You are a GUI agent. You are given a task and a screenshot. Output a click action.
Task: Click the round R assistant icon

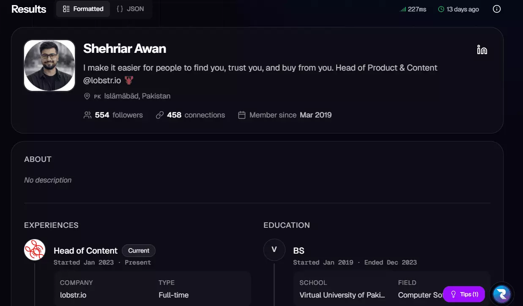pos(501,294)
